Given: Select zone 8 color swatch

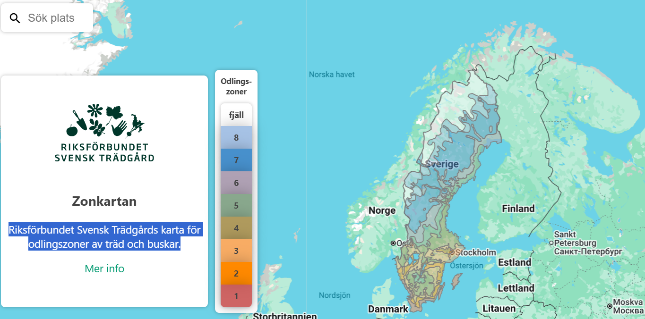Looking at the screenshot, I should click(x=236, y=137).
